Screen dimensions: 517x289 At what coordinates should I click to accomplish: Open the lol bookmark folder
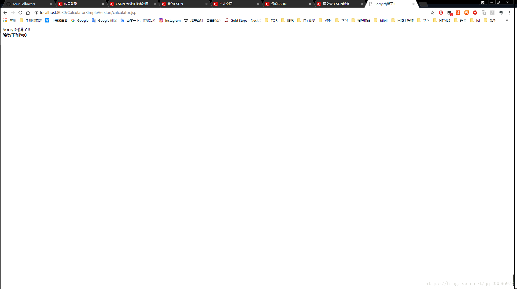pyautogui.click(x=475, y=20)
